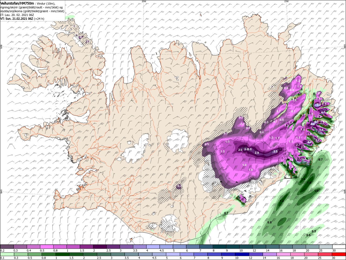Pick the pale grey snow swatch between 25 and 30
This screenshot has width=346, height=260.
[325, 247]
